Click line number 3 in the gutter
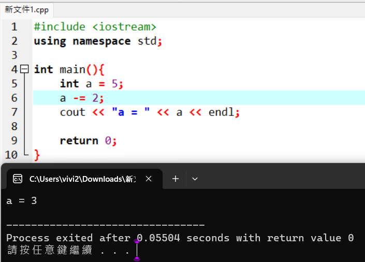Image resolution: width=365 pixels, height=262 pixels. coord(14,55)
